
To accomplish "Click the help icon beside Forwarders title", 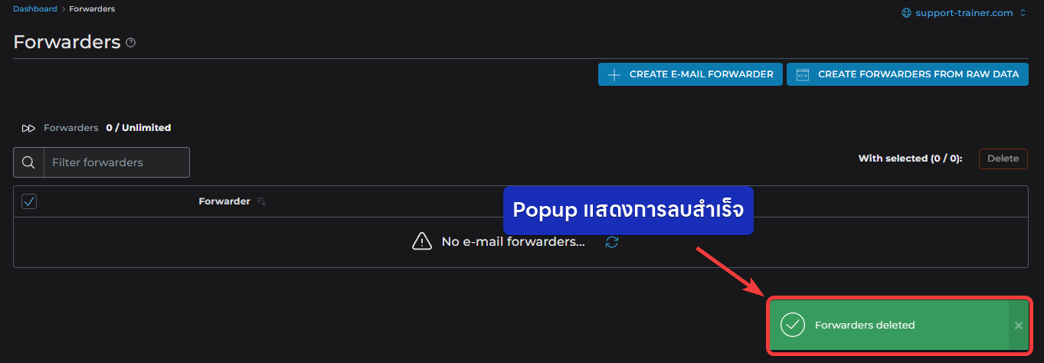I will click(130, 43).
